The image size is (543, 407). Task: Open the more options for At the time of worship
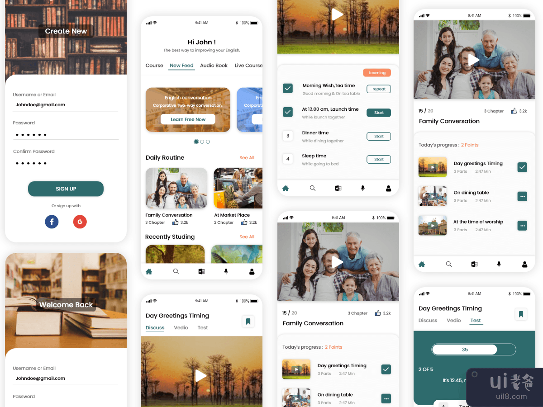pos(522,225)
